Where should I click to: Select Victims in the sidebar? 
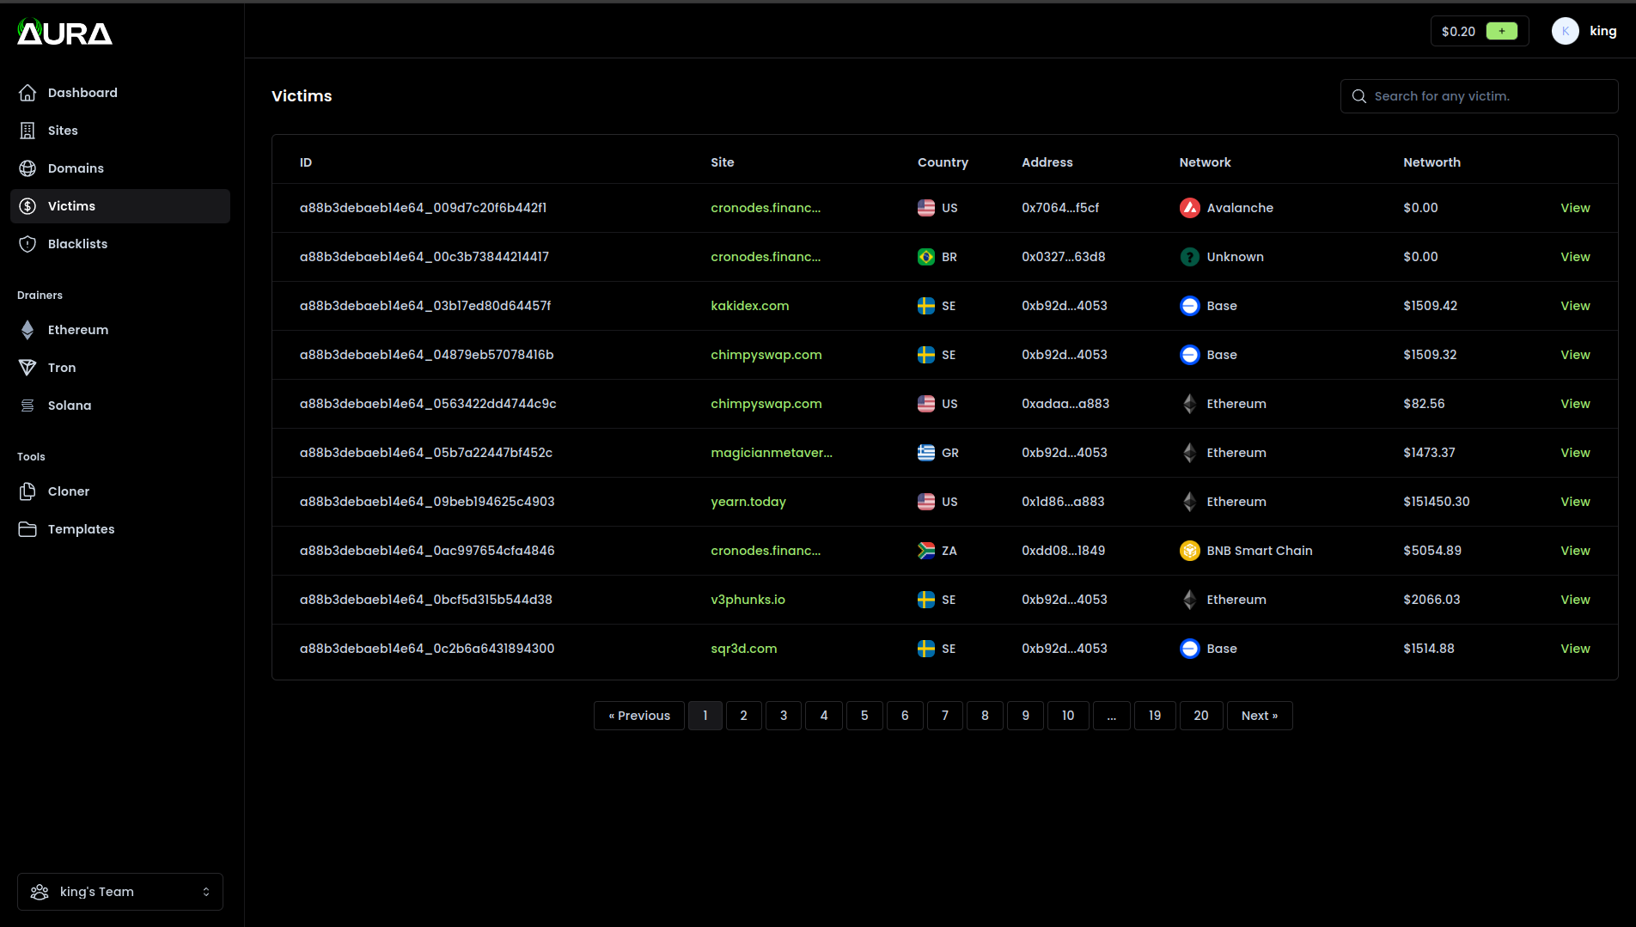click(x=120, y=206)
